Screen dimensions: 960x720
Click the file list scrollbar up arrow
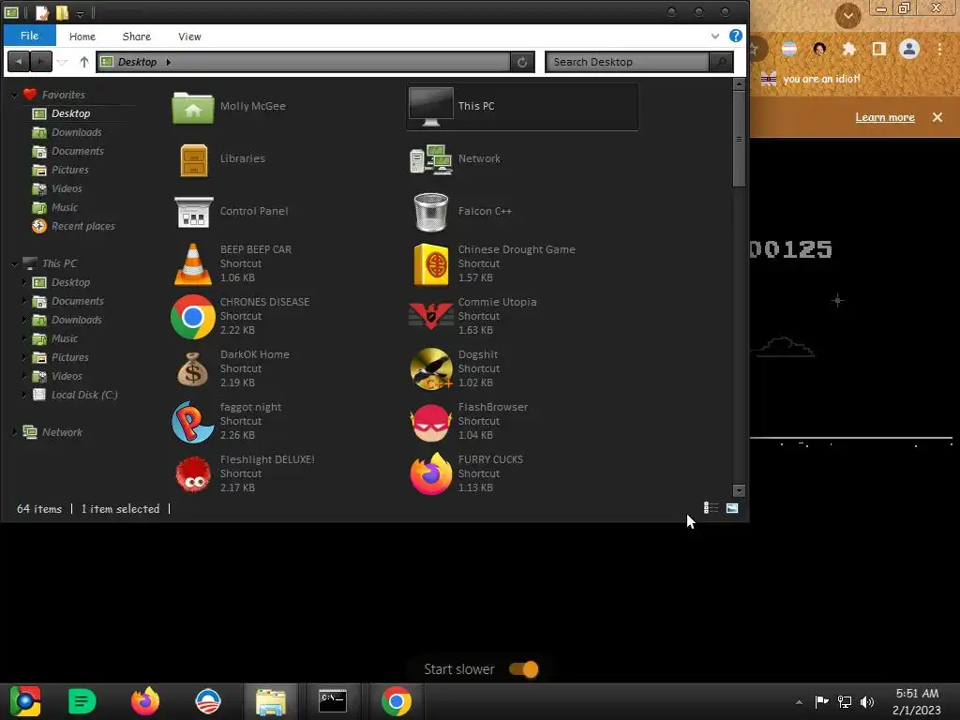click(x=739, y=83)
